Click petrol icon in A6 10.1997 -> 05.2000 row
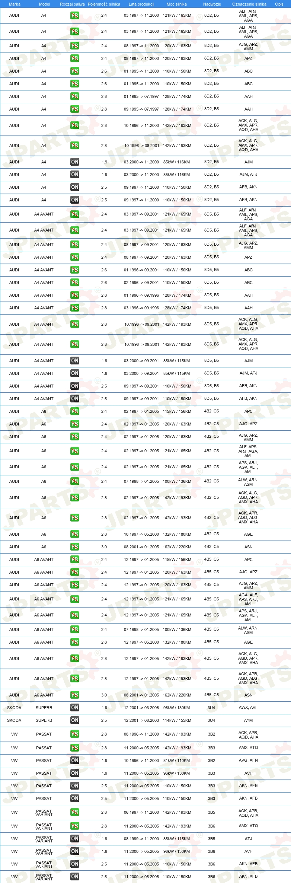Image resolution: width=291 pixels, height=883 pixels. coord(74,534)
